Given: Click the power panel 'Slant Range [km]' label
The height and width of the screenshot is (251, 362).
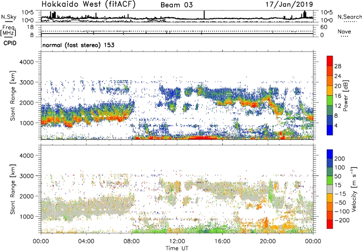Looking at the screenshot, I should pos(13,96).
